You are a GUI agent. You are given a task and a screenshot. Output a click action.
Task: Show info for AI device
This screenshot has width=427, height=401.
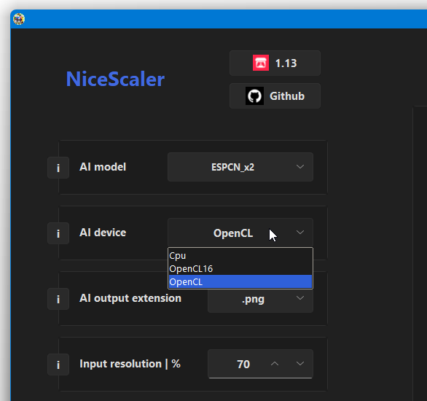coord(58,233)
